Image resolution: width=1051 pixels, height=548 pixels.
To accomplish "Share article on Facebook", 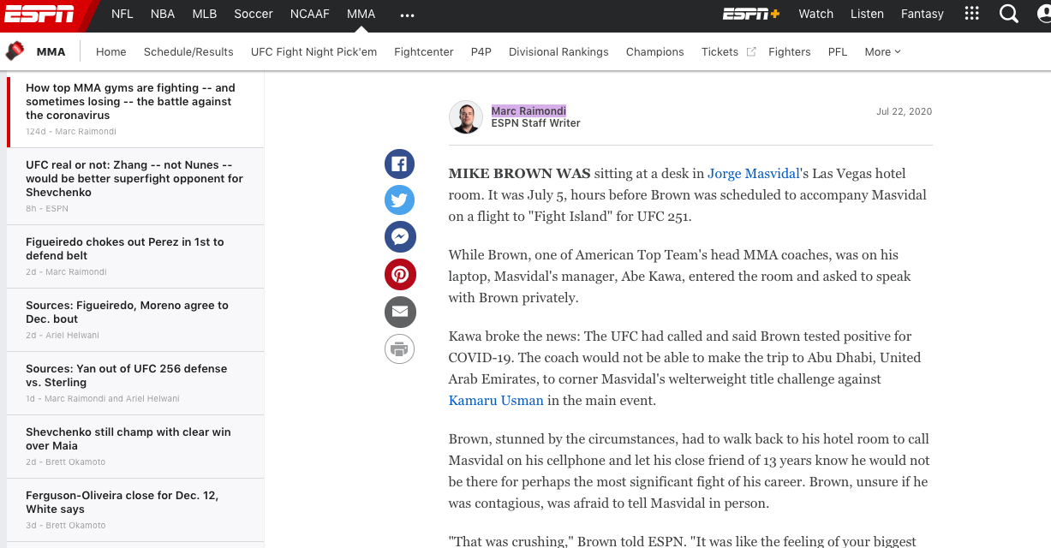I will 399,164.
